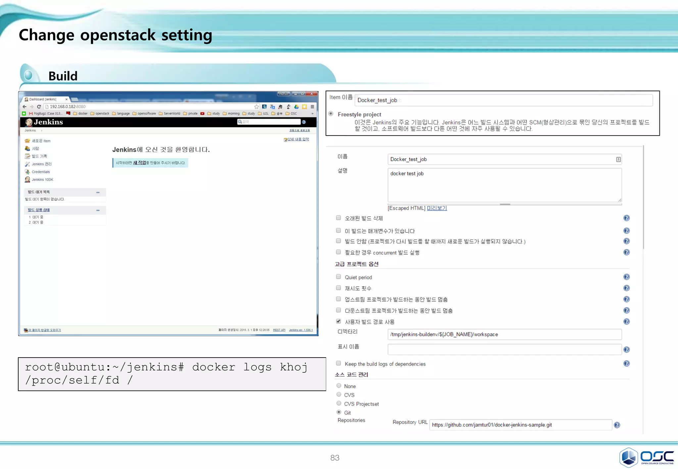Click browser reload icon
The width and height of the screenshot is (678, 469).
(x=39, y=107)
